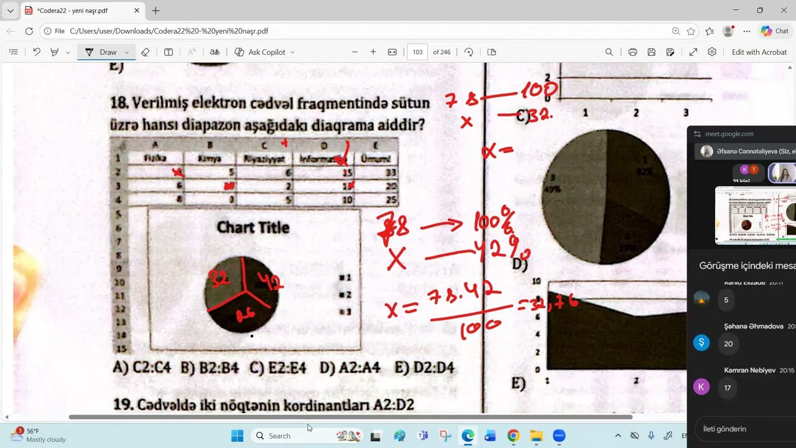Open Find in PDF search

pyautogui.click(x=609, y=52)
